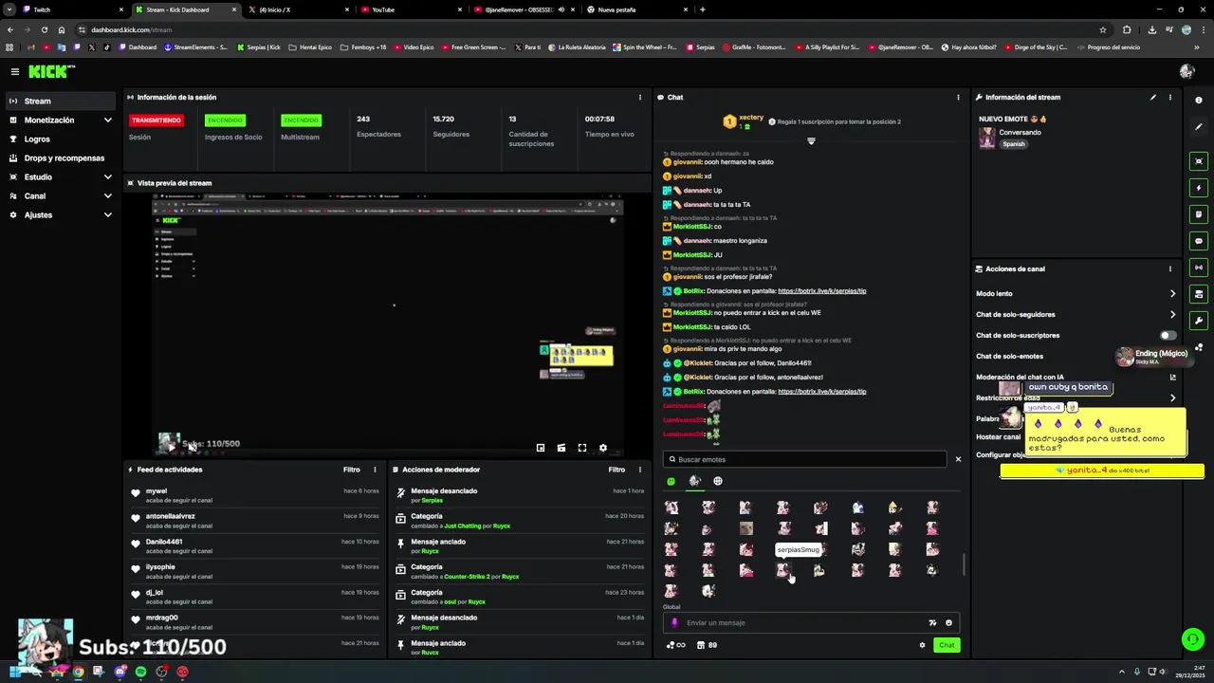Toggle stream preview panel icon in the right rail
Image resolution: width=1214 pixels, height=683 pixels.
click(1199, 161)
